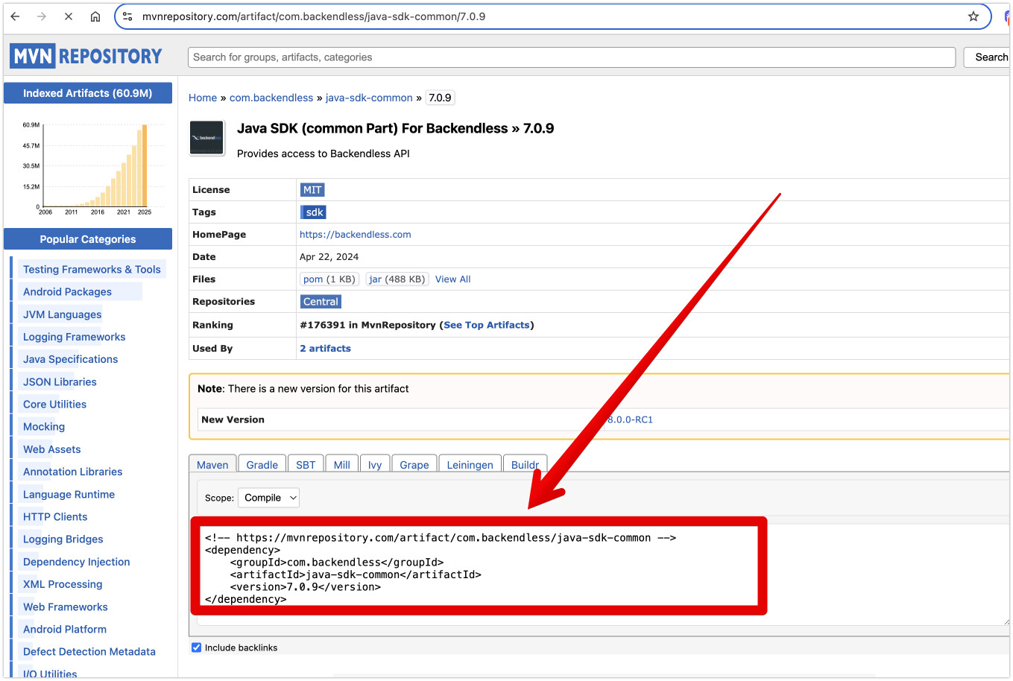The width and height of the screenshot is (1013, 681).
Task: Open Core Utilities category
Action: (x=54, y=404)
